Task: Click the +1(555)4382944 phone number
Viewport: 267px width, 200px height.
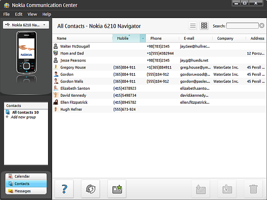Action: tap(160, 53)
